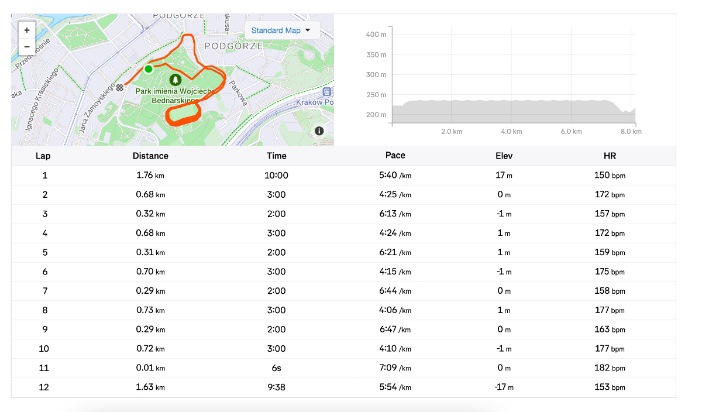Click the checkered finish flag marker
The width and height of the screenshot is (702, 412).
120,88
